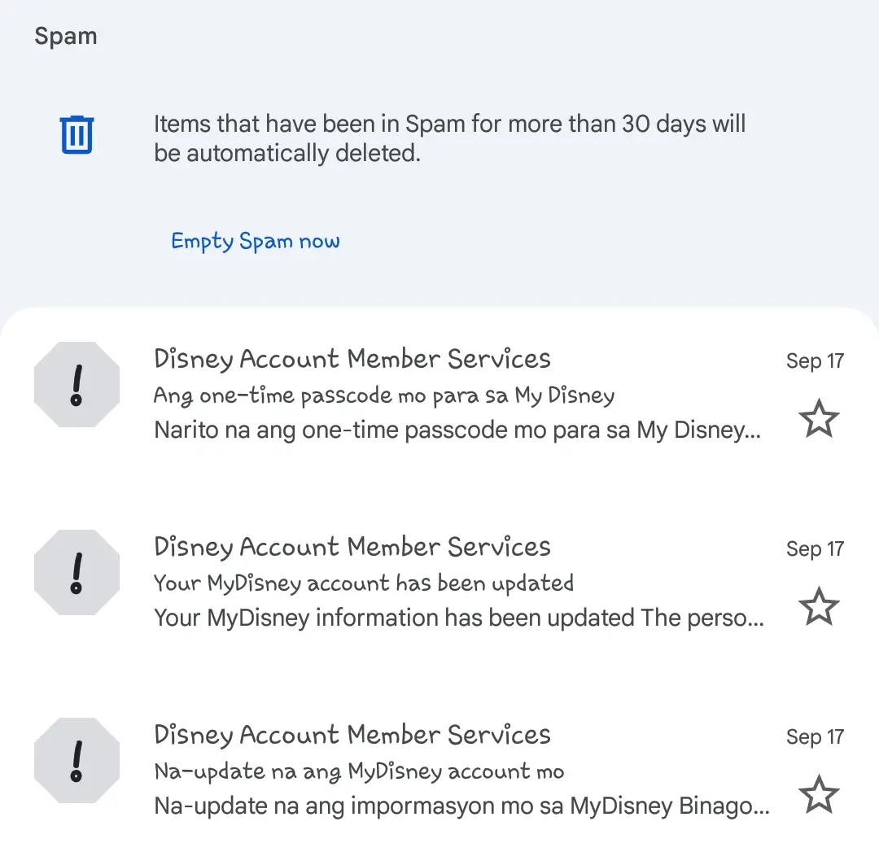This screenshot has height=865, width=879.
Task: Open 'Your MyDisney account has been updated' subject
Action: pos(364,583)
